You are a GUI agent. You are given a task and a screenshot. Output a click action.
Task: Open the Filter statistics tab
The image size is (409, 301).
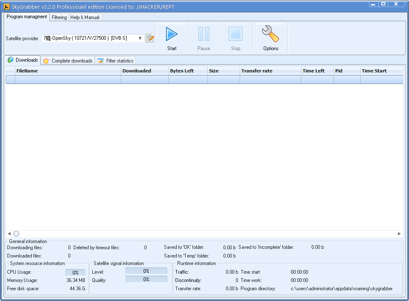[x=115, y=61]
